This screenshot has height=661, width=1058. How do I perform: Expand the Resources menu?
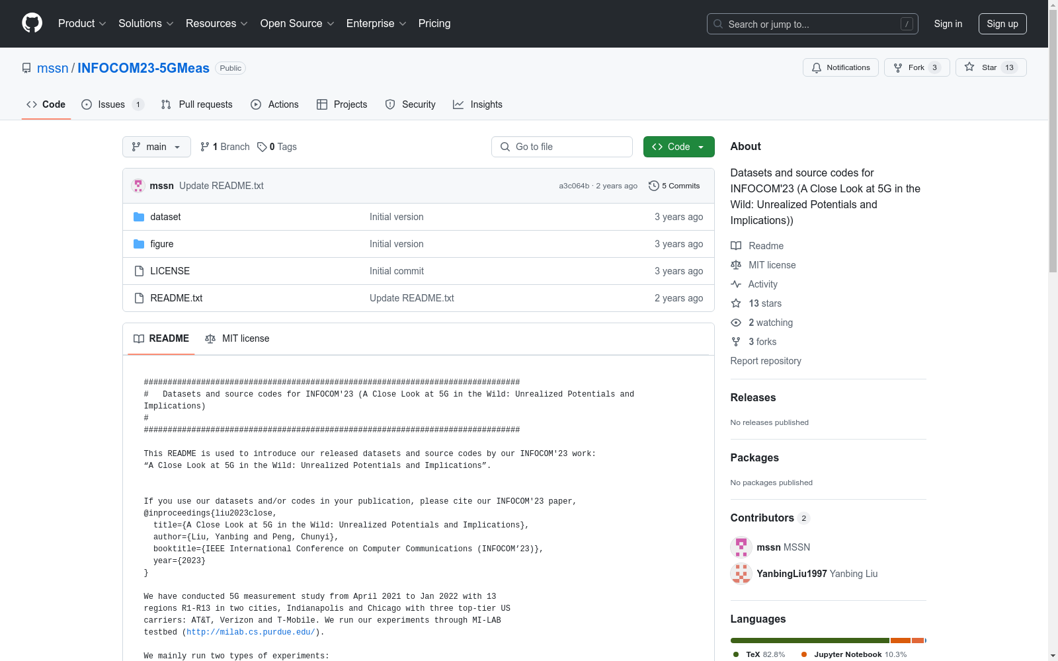217,23
